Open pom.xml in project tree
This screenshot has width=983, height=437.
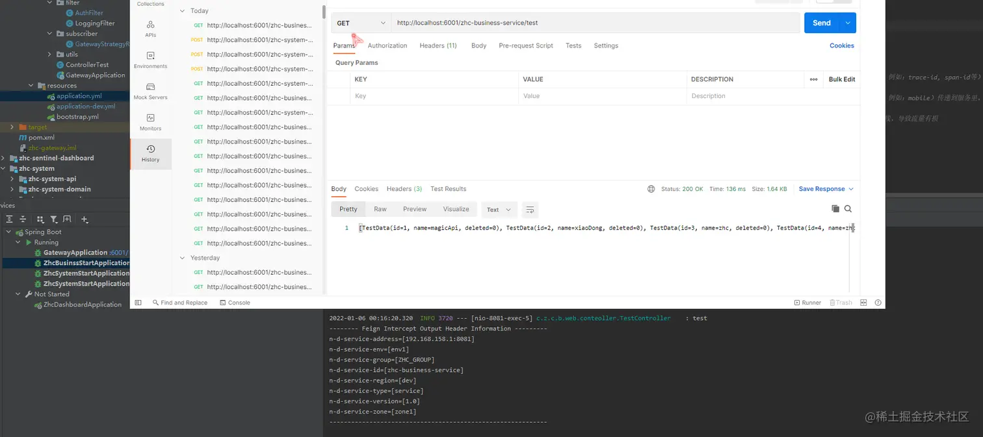(x=41, y=138)
